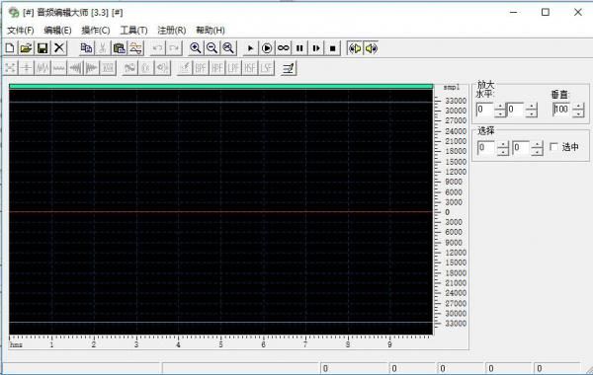
Task: Click the bar-and-triangle step play button
Action: pos(316,48)
